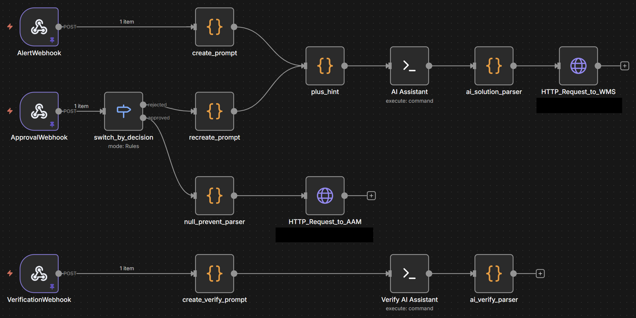Screen dimensions: 636x318
Task: Open the HTTP_Request_to_WMS globe node
Action: click(x=578, y=66)
